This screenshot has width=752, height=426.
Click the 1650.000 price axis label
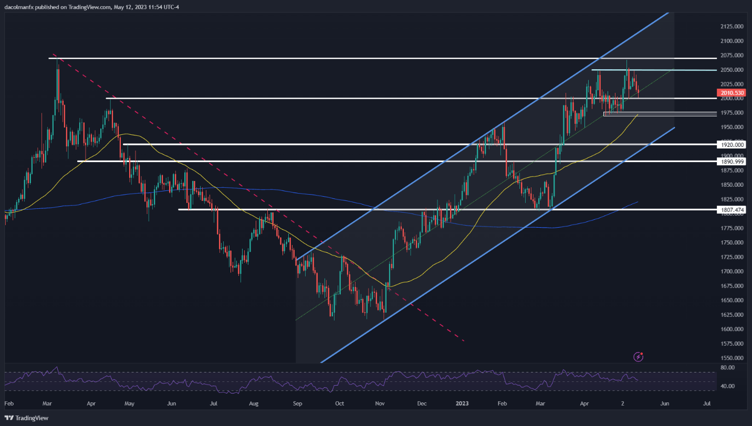[x=733, y=301]
